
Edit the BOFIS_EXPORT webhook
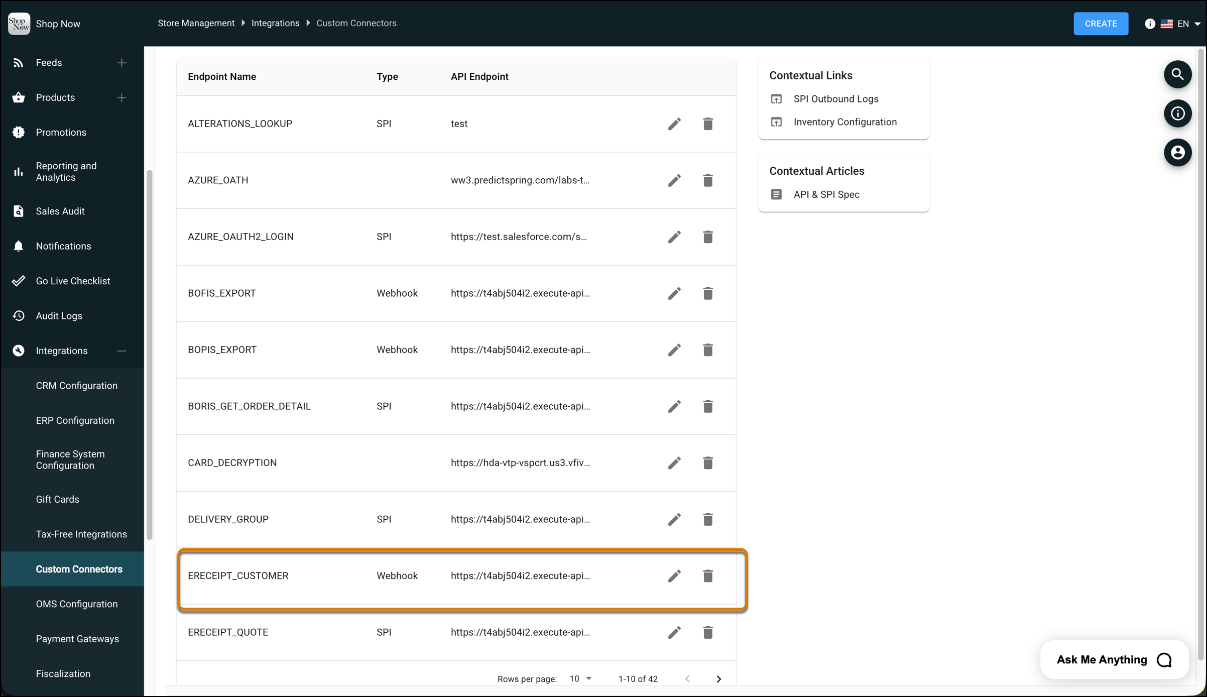(674, 293)
